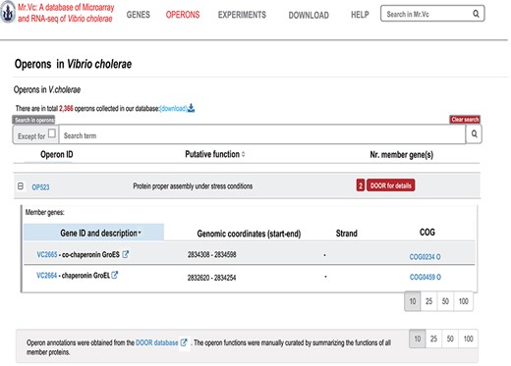The height and width of the screenshot is (366, 511).
Task: Click the coordinates 2834308 - 2834598
Action: (x=211, y=254)
